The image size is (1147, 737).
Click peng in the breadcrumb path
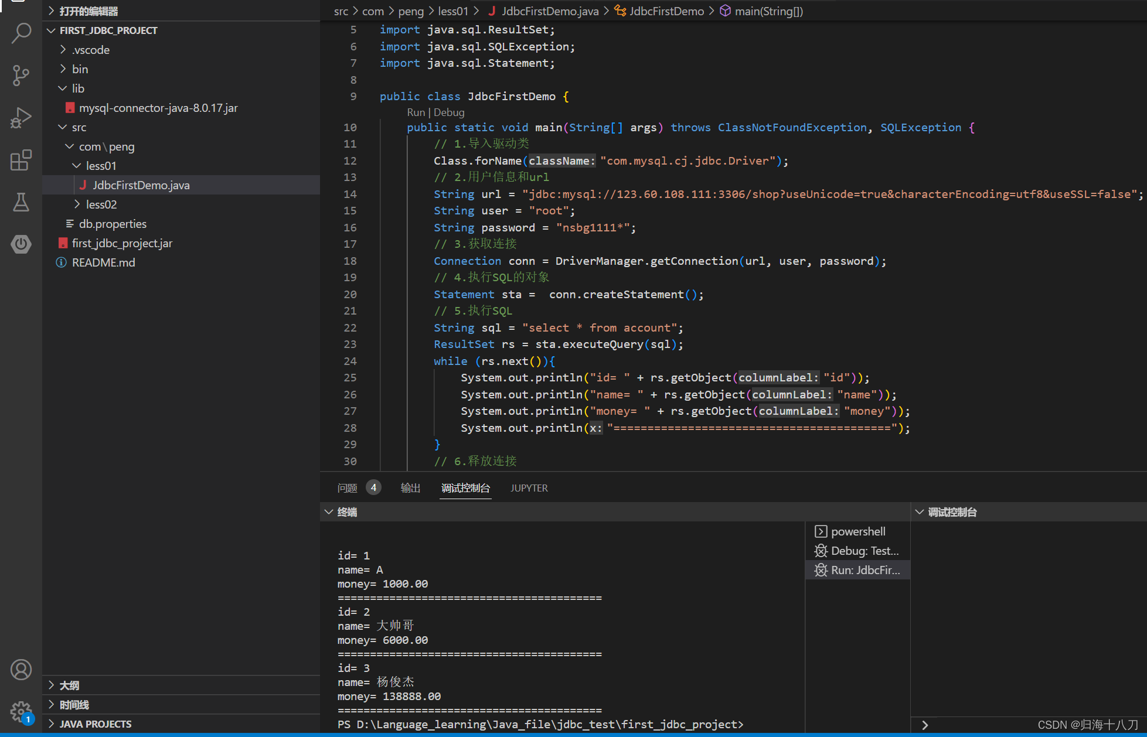coord(411,11)
